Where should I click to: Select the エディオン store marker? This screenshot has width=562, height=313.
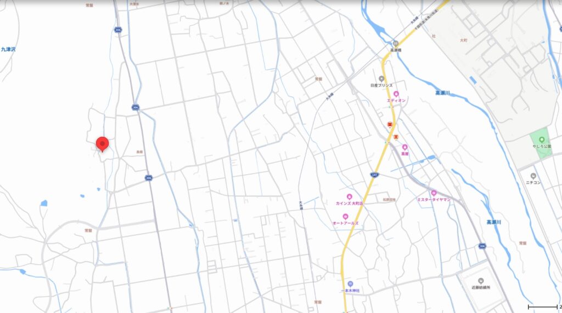[x=396, y=94]
